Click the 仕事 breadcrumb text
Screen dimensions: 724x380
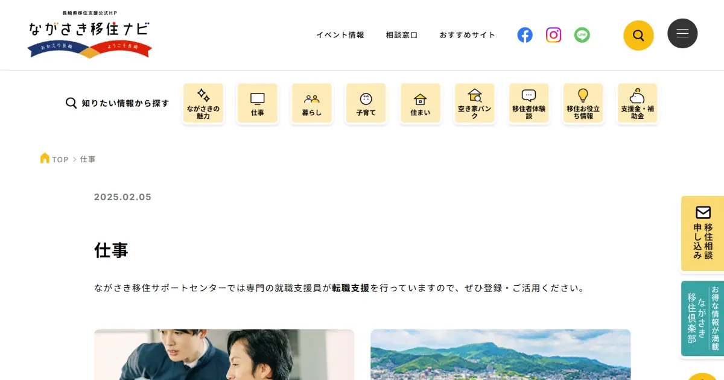88,160
